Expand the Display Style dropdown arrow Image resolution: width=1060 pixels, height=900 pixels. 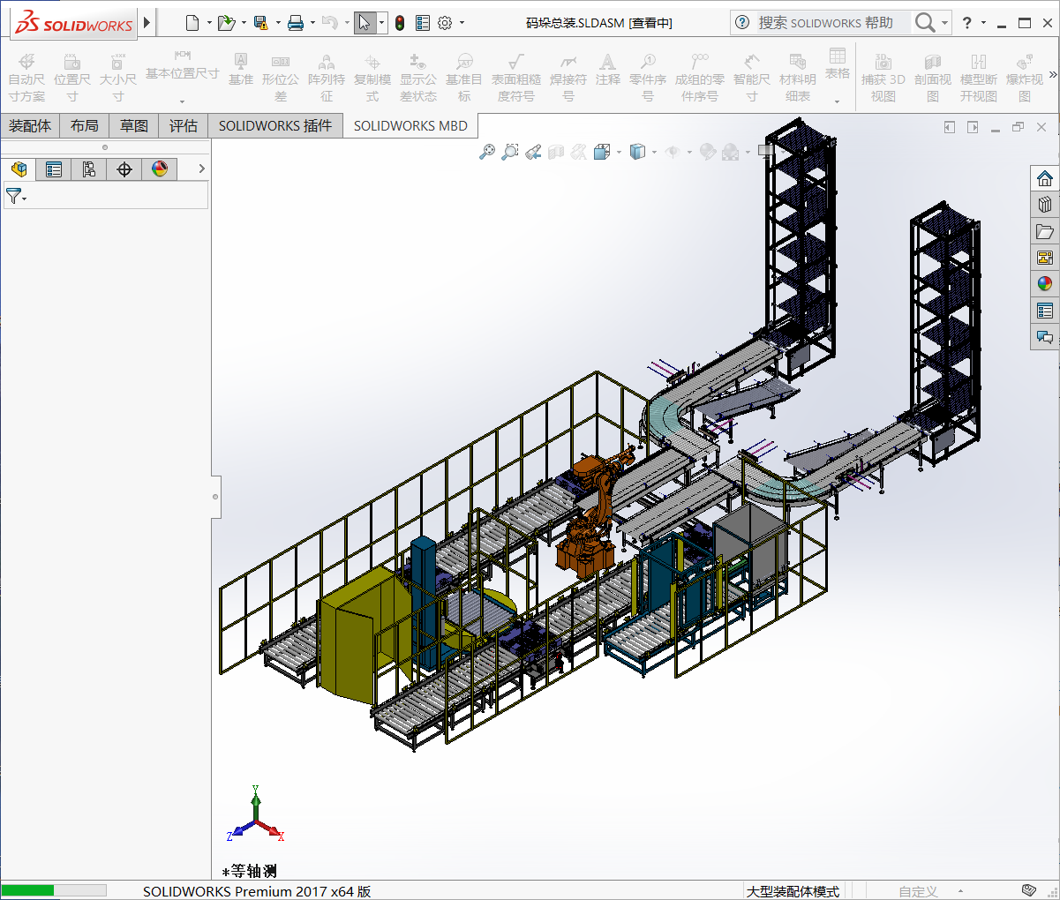654,152
